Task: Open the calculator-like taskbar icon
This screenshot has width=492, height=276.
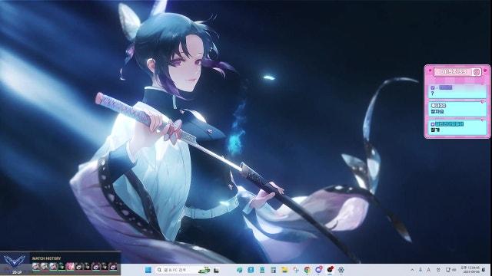Action: click(274, 270)
